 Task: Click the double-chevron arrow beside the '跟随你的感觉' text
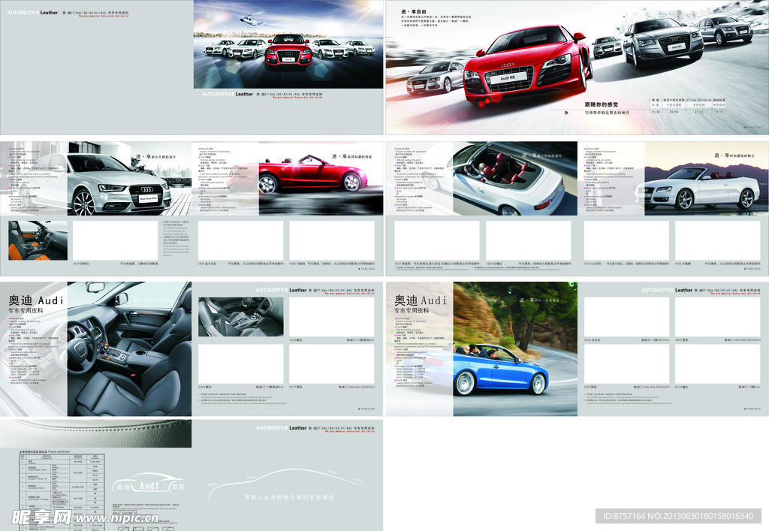566,113
